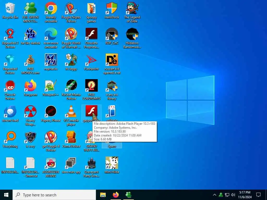This screenshot has height=200, width=267.
Task: Open the notifications action center
Action: click(258, 195)
